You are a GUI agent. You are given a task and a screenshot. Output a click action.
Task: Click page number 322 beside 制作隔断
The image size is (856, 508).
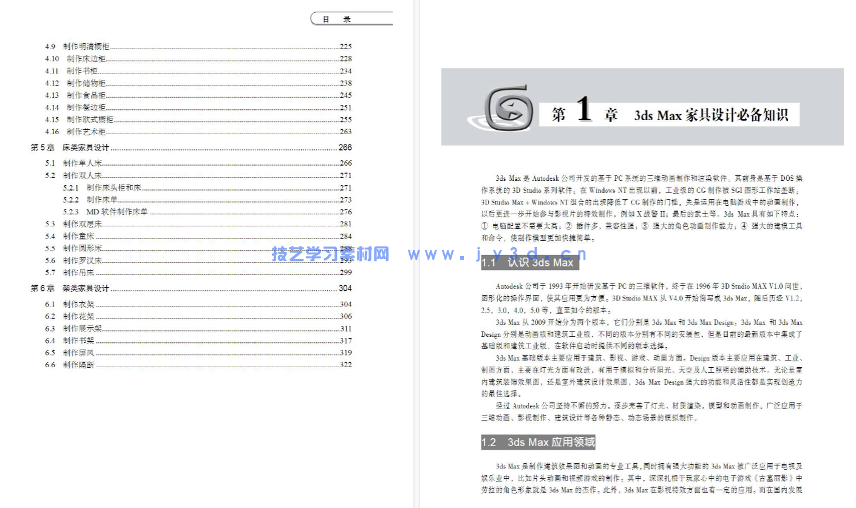pos(347,365)
